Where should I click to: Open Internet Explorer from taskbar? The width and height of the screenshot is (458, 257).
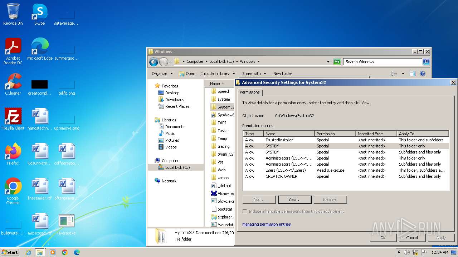[28, 252]
